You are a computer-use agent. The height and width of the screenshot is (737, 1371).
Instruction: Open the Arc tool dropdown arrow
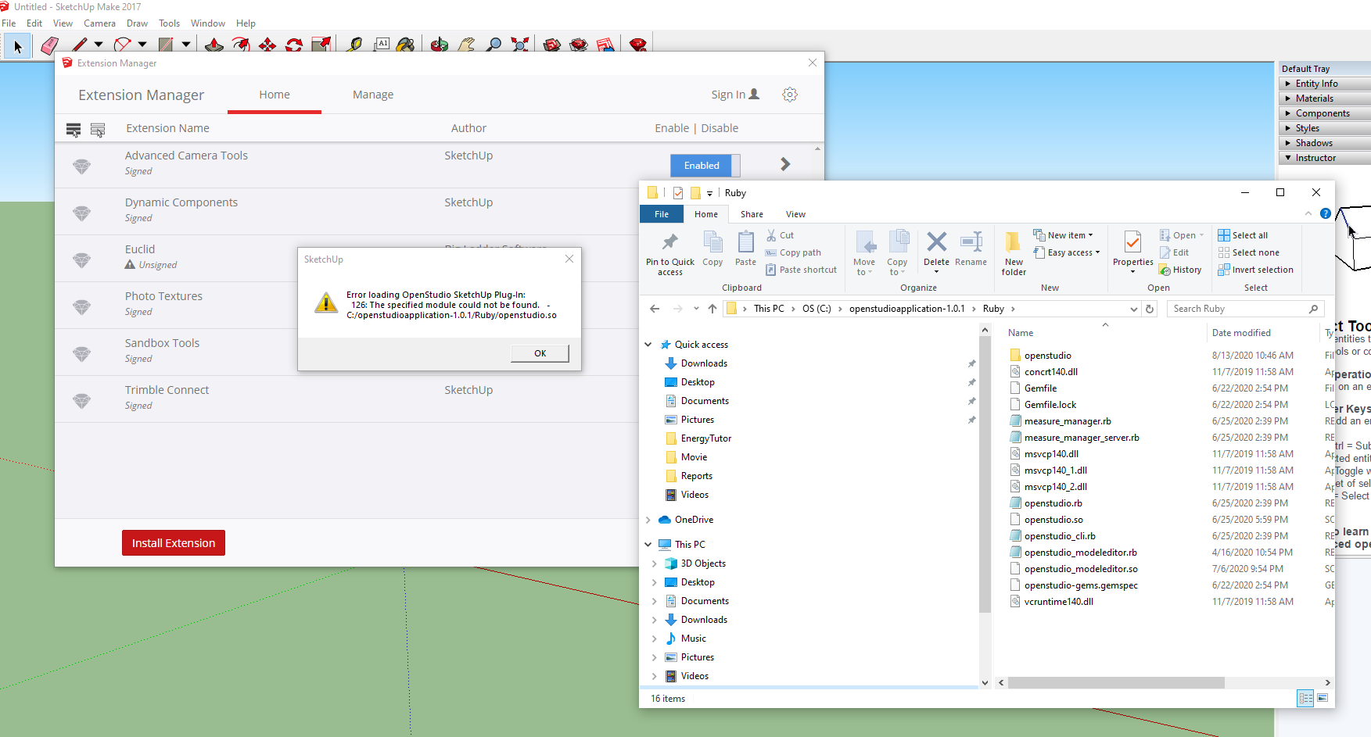[142, 45]
